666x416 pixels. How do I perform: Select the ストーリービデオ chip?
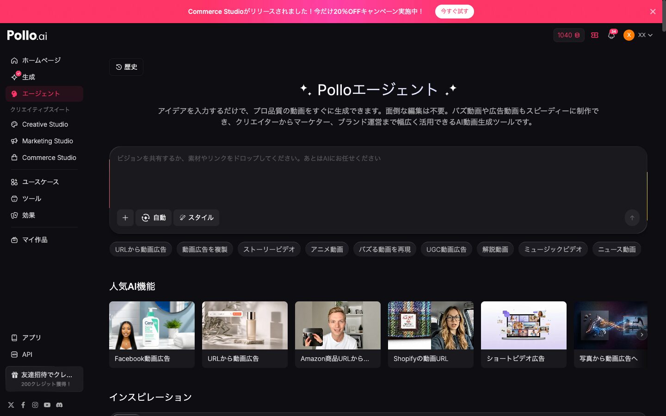[x=269, y=250]
